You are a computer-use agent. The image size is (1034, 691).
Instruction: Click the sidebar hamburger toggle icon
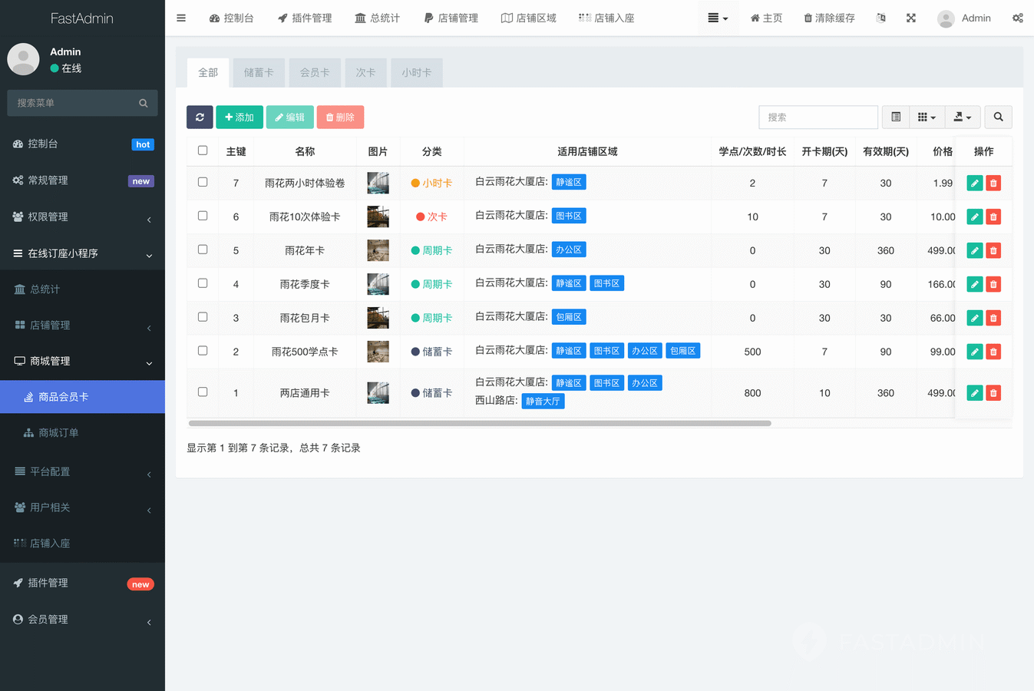coord(181,18)
